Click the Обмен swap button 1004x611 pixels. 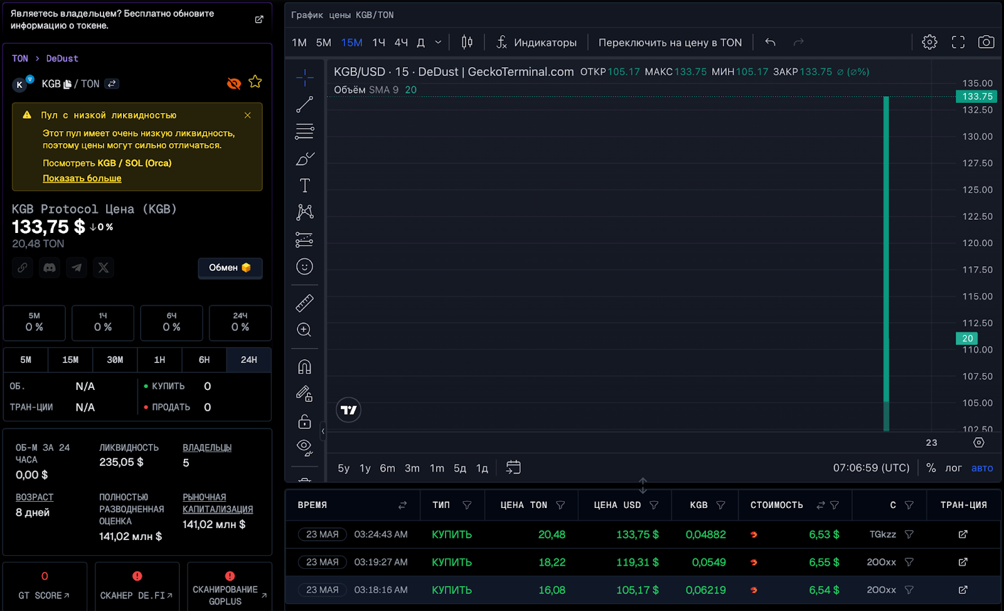pyautogui.click(x=230, y=268)
